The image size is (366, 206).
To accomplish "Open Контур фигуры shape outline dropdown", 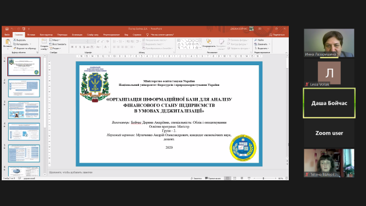I will point(237,44).
